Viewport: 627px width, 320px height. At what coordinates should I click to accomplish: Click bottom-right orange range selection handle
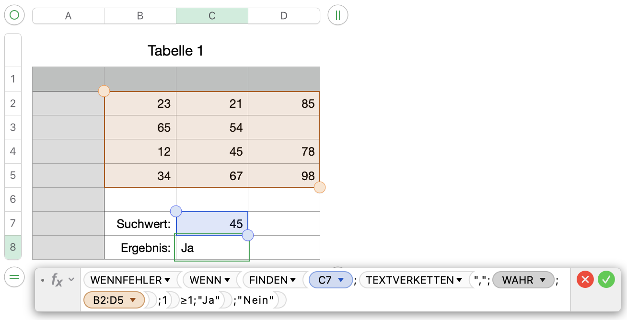click(x=320, y=187)
